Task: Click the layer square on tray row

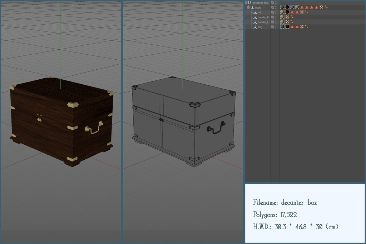Action: 272,27
